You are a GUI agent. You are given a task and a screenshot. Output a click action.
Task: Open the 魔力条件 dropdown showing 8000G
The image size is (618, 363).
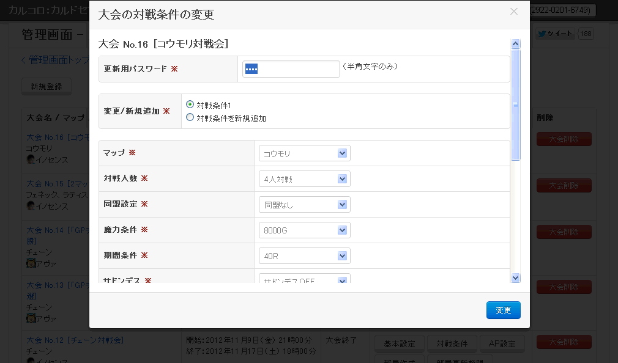pyautogui.click(x=304, y=230)
